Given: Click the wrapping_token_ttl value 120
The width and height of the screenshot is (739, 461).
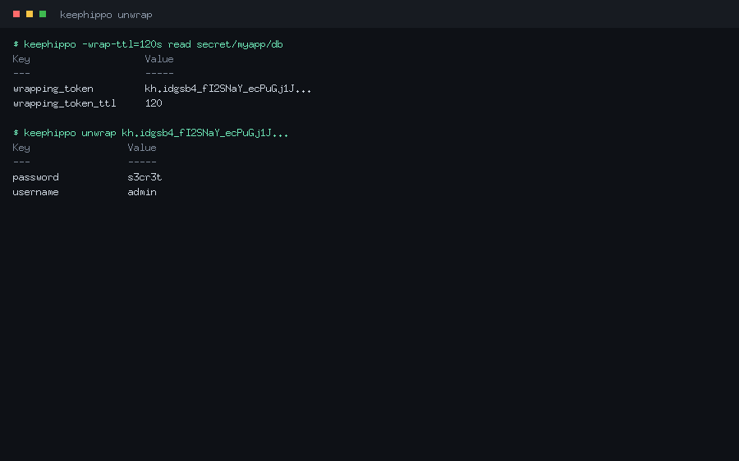Looking at the screenshot, I should (x=154, y=103).
